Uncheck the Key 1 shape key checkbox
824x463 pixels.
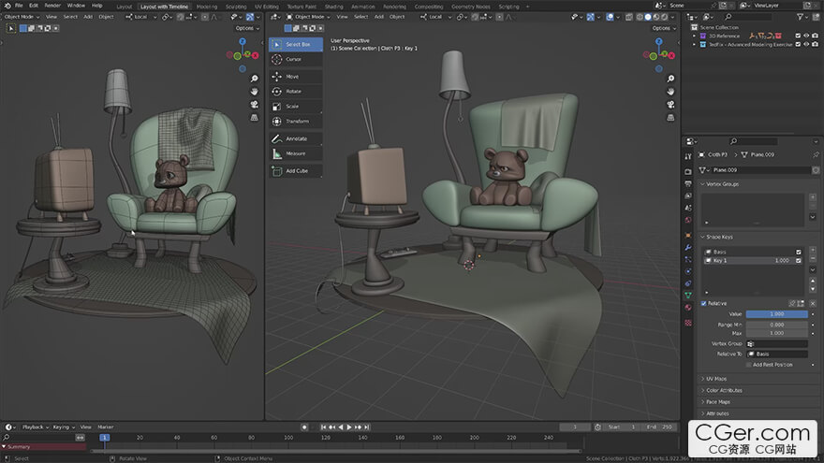point(799,260)
